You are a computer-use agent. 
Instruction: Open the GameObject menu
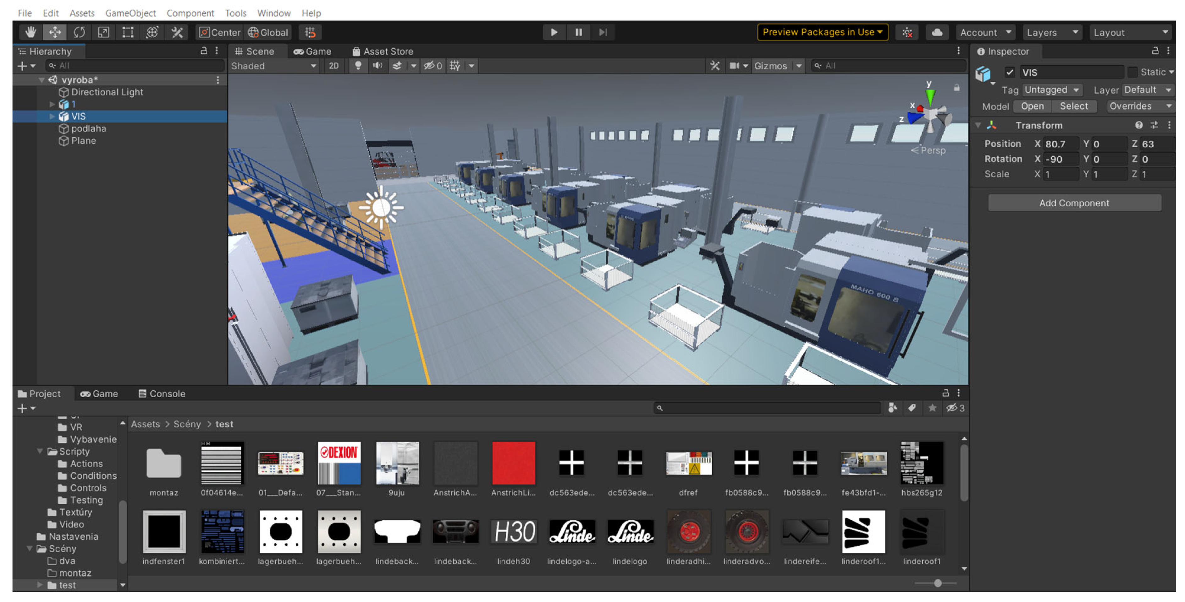click(130, 13)
